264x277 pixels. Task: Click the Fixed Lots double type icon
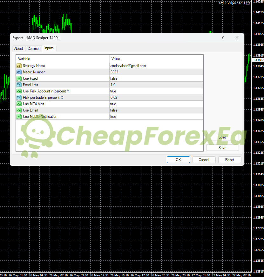[x=19, y=85]
